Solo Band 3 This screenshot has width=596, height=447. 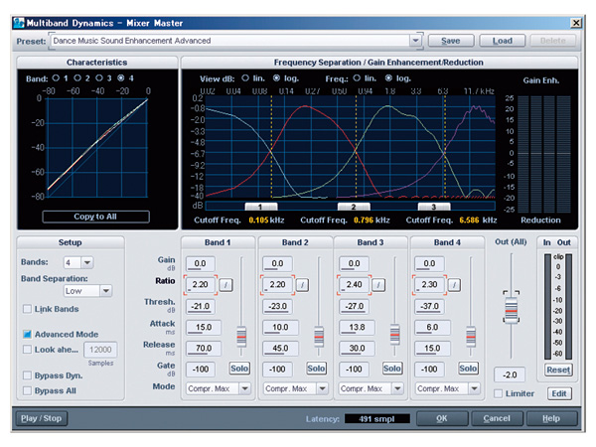pyautogui.click(x=392, y=369)
